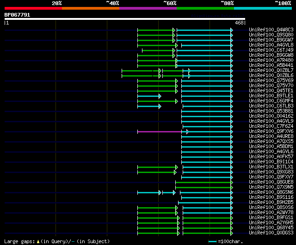
Task: Click the UniRef100_C6GMF4 label
Action: pyautogui.click(x=271, y=101)
